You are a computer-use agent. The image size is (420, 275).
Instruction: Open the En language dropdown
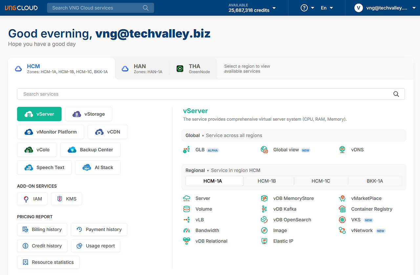(327, 8)
